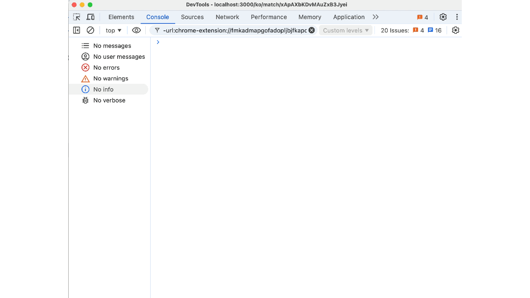530x298 pixels.
Task: Open the Custom levels dropdown
Action: pyautogui.click(x=346, y=30)
